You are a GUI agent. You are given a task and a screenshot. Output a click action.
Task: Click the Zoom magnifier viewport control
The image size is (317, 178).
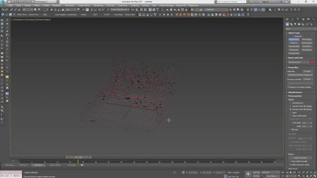click(x=304, y=173)
